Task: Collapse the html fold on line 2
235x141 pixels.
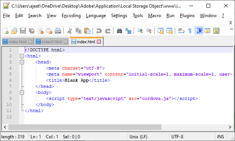Action: tap(22, 56)
